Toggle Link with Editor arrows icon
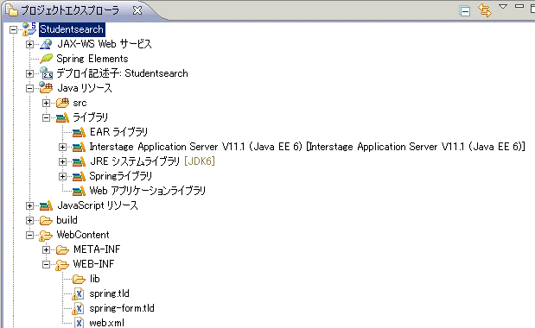 [485, 10]
